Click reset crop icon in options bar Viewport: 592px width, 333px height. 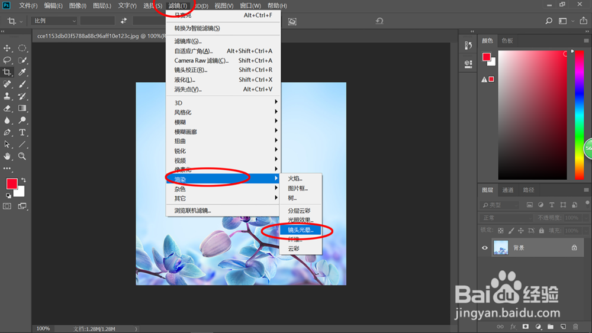[379, 21]
